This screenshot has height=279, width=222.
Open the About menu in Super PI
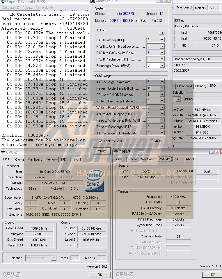pos(31,8)
